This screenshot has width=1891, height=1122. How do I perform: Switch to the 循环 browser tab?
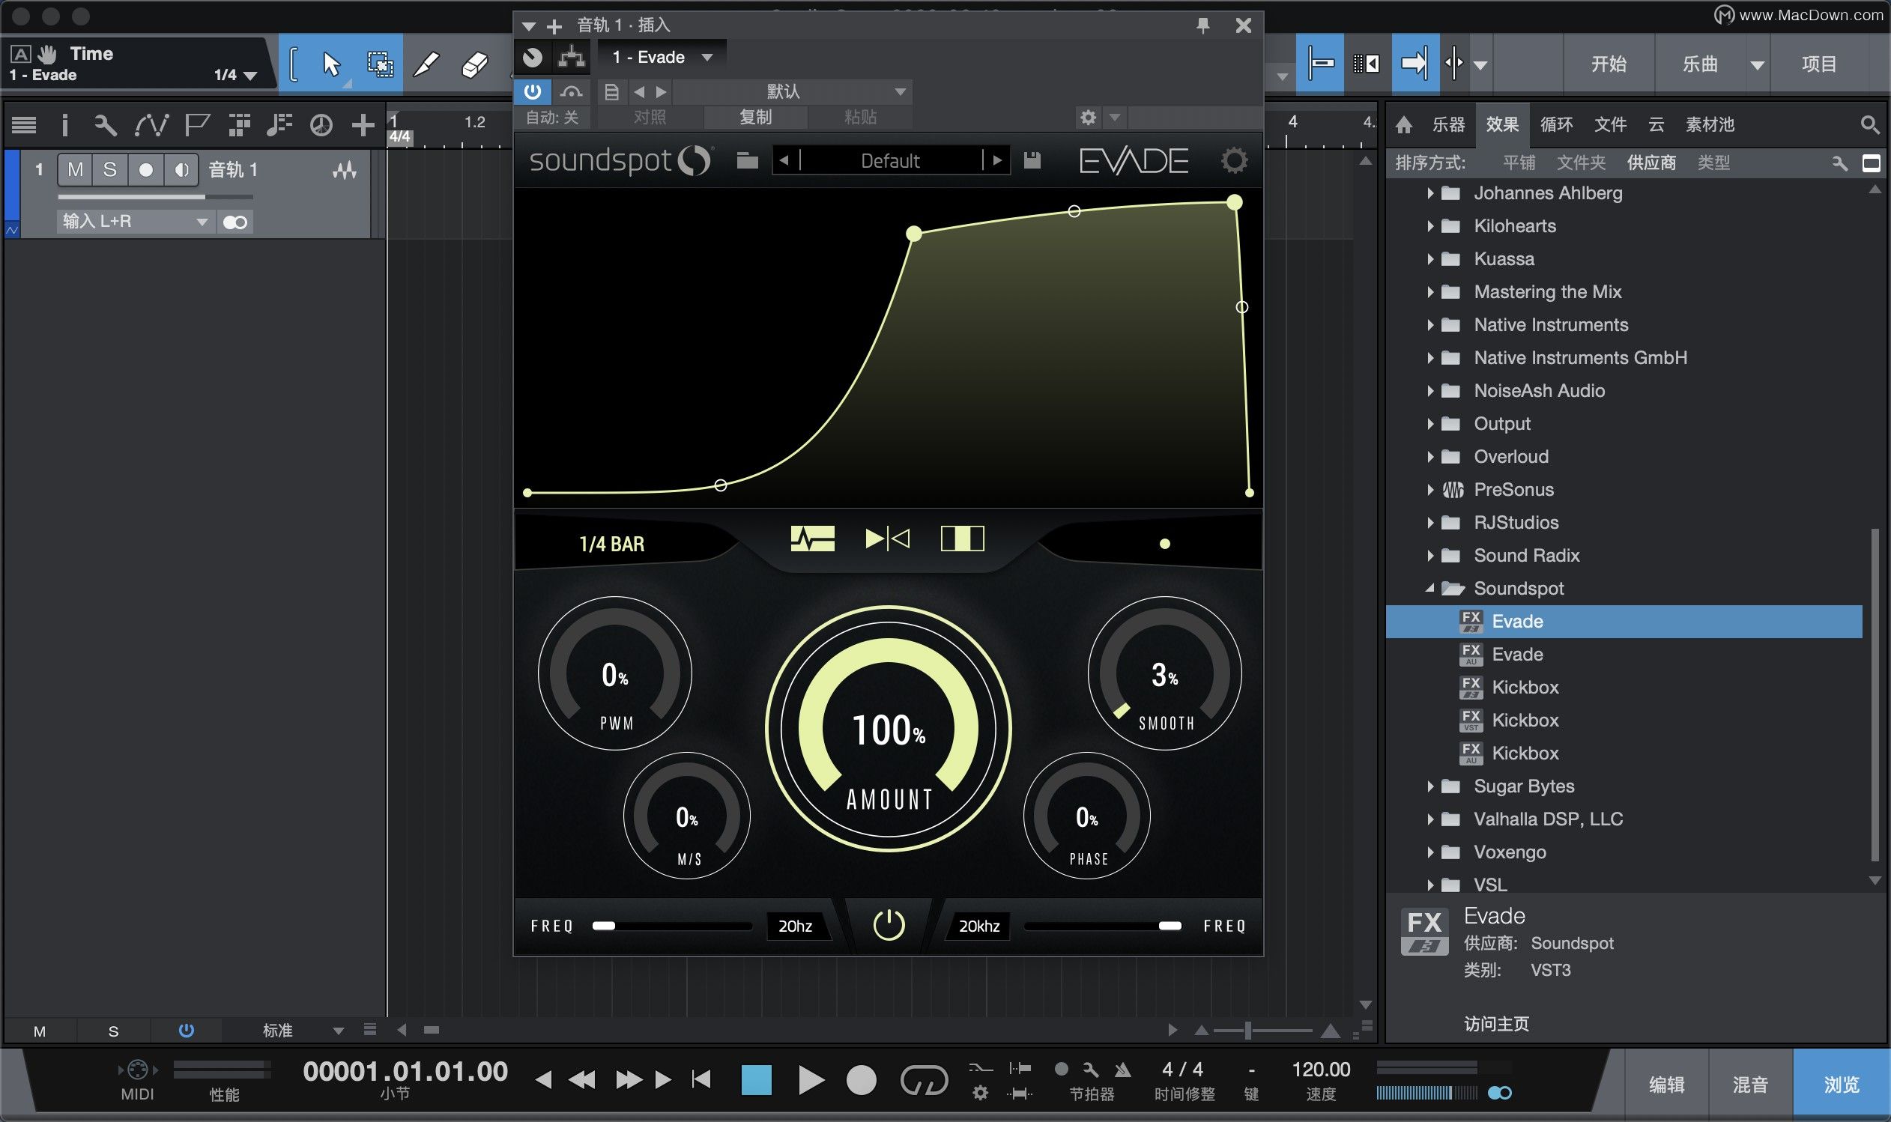tap(1556, 125)
